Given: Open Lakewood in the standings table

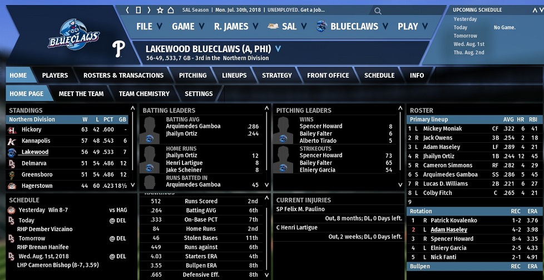Looking at the screenshot, I should tap(34, 152).
